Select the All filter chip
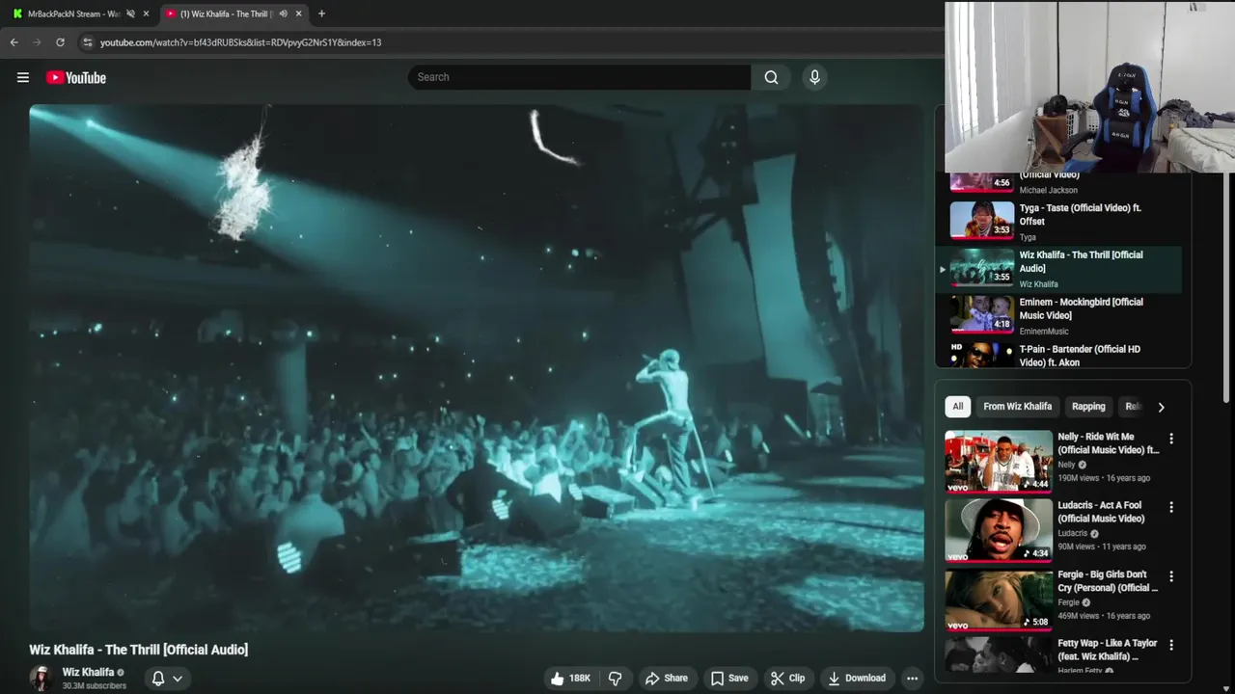This screenshot has height=694, width=1235. (x=957, y=407)
